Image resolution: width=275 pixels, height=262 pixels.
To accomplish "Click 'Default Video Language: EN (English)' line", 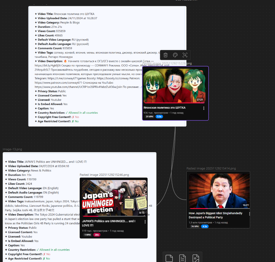I will (32, 188).
